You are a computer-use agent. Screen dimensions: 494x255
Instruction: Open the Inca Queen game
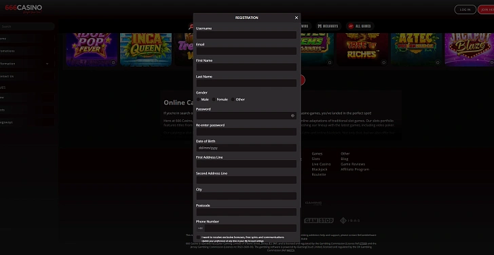click(x=146, y=50)
